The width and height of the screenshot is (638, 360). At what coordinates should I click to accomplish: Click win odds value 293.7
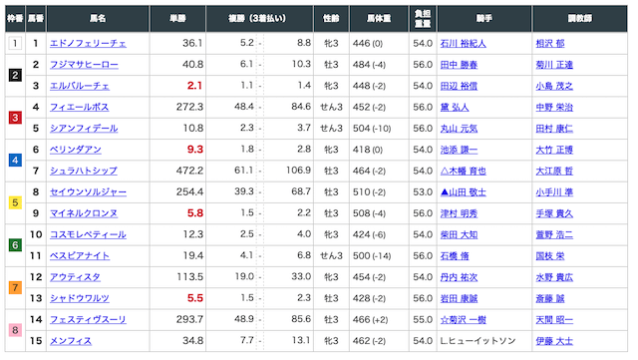189,319
